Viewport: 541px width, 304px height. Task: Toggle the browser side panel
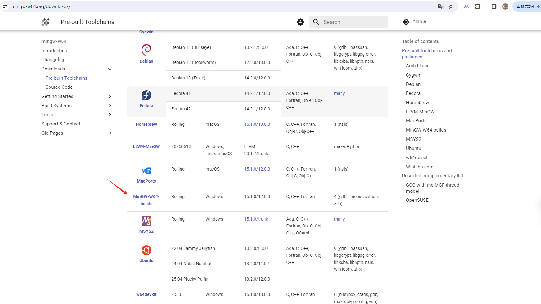pyautogui.click(x=494, y=6)
